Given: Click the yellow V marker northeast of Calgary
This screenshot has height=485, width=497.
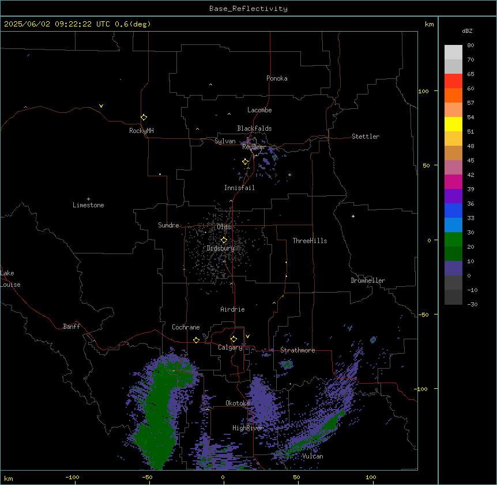Looking at the screenshot, I should [x=247, y=336].
